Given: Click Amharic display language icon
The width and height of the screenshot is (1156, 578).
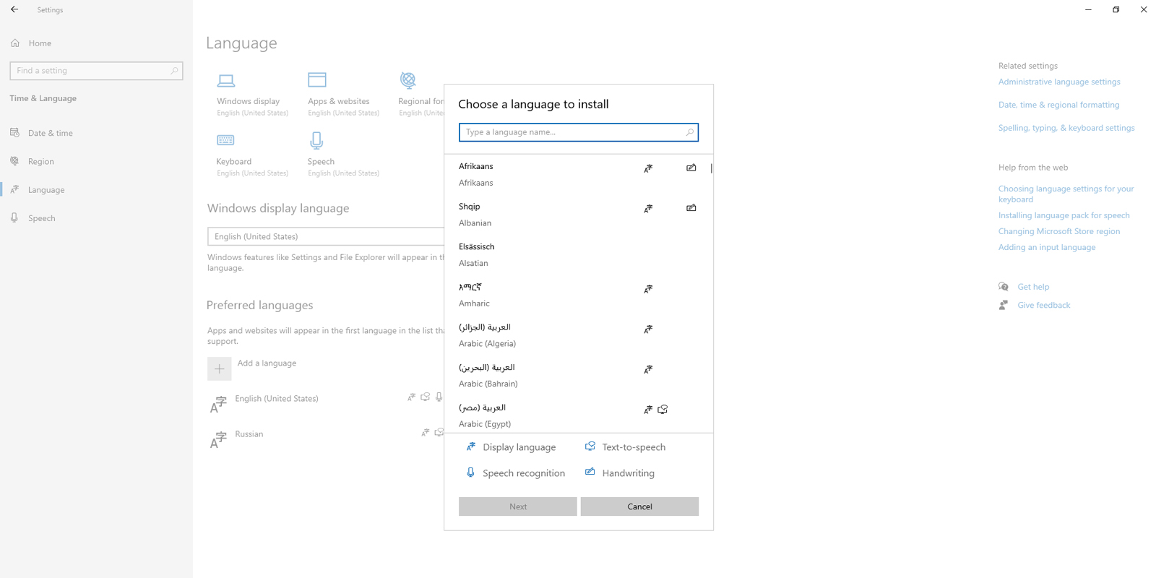Looking at the screenshot, I should (x=648, y=289).
